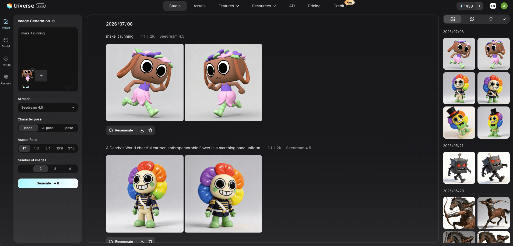The image size is (513, 246).
Task: Regenerate the 'make it running' images
Action: click(121, 130)
